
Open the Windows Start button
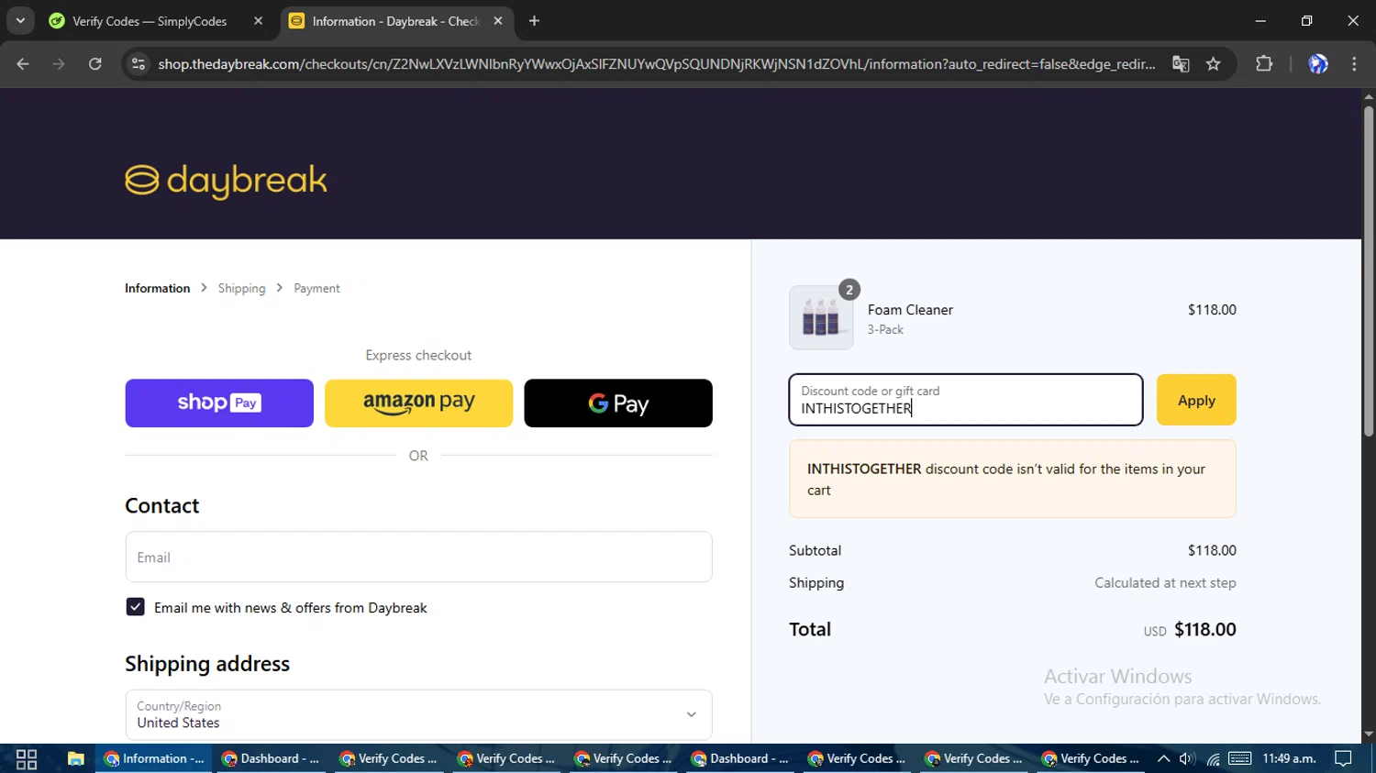point(27,758)
